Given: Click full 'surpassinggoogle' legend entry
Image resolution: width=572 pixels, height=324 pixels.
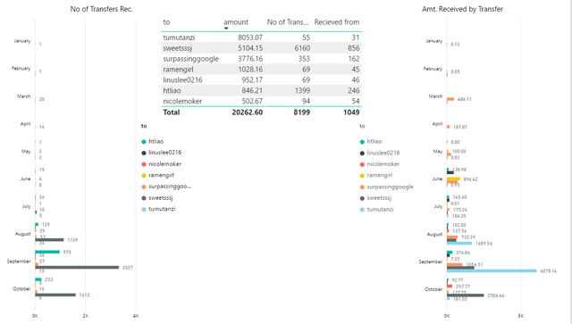Looking at the screenshot, I should point(390,187).
